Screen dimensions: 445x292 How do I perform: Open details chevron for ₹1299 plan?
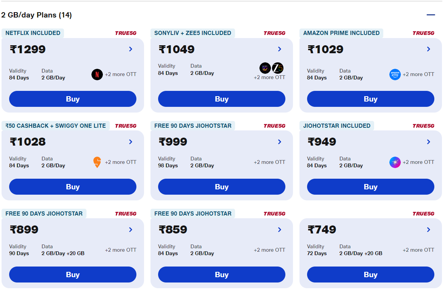[131, 49]
